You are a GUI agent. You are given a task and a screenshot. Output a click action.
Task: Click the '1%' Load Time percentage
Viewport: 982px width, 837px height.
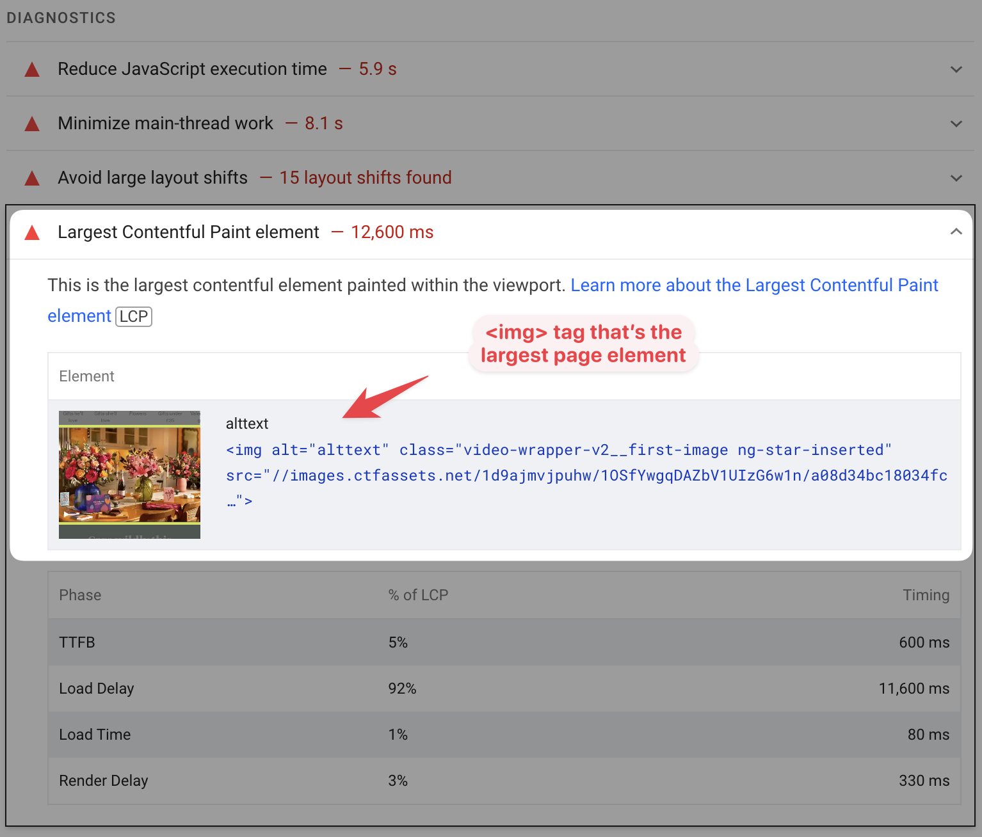(x=398, y=735)
